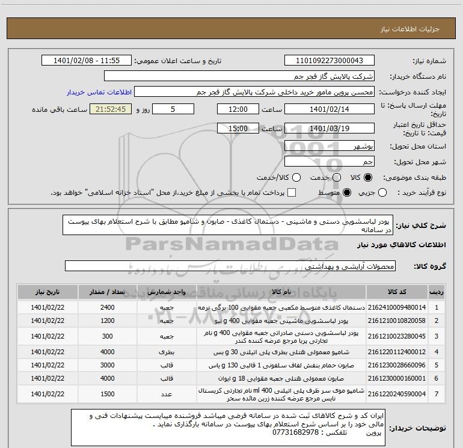Click the price validity time 15:00
Screen dimensions: 463x448
point(238,128)
